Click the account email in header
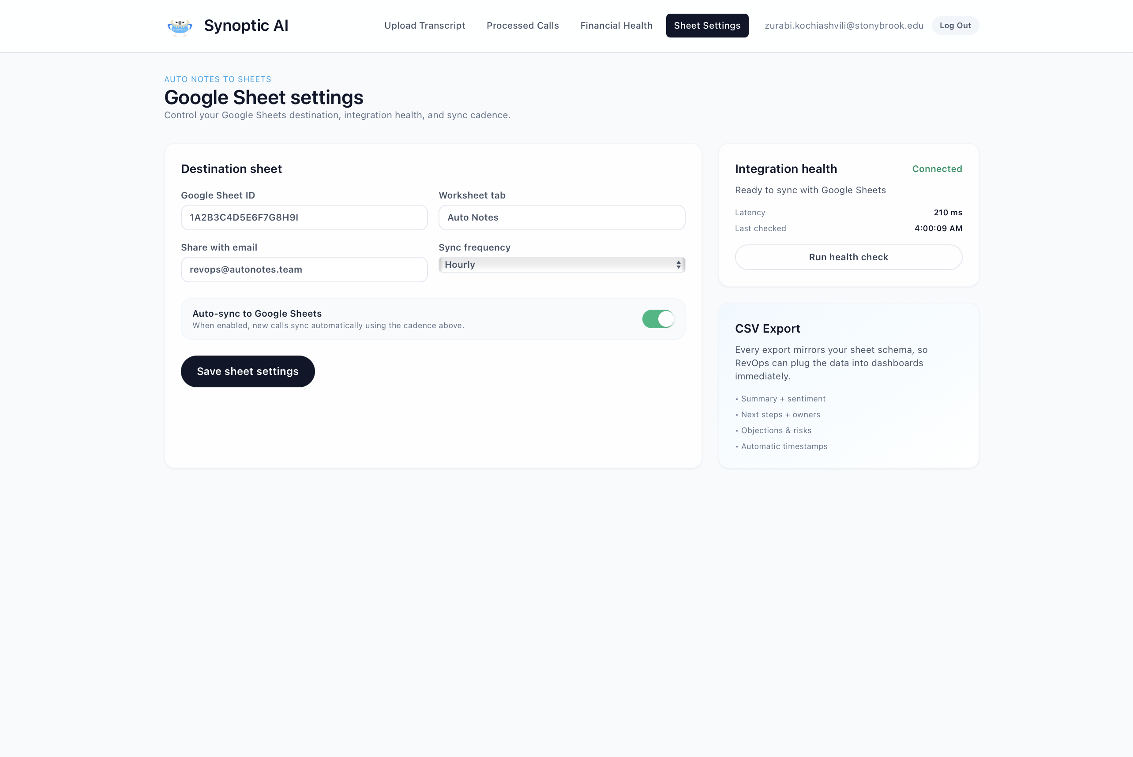1133x757 pixels. coord(844,26)
